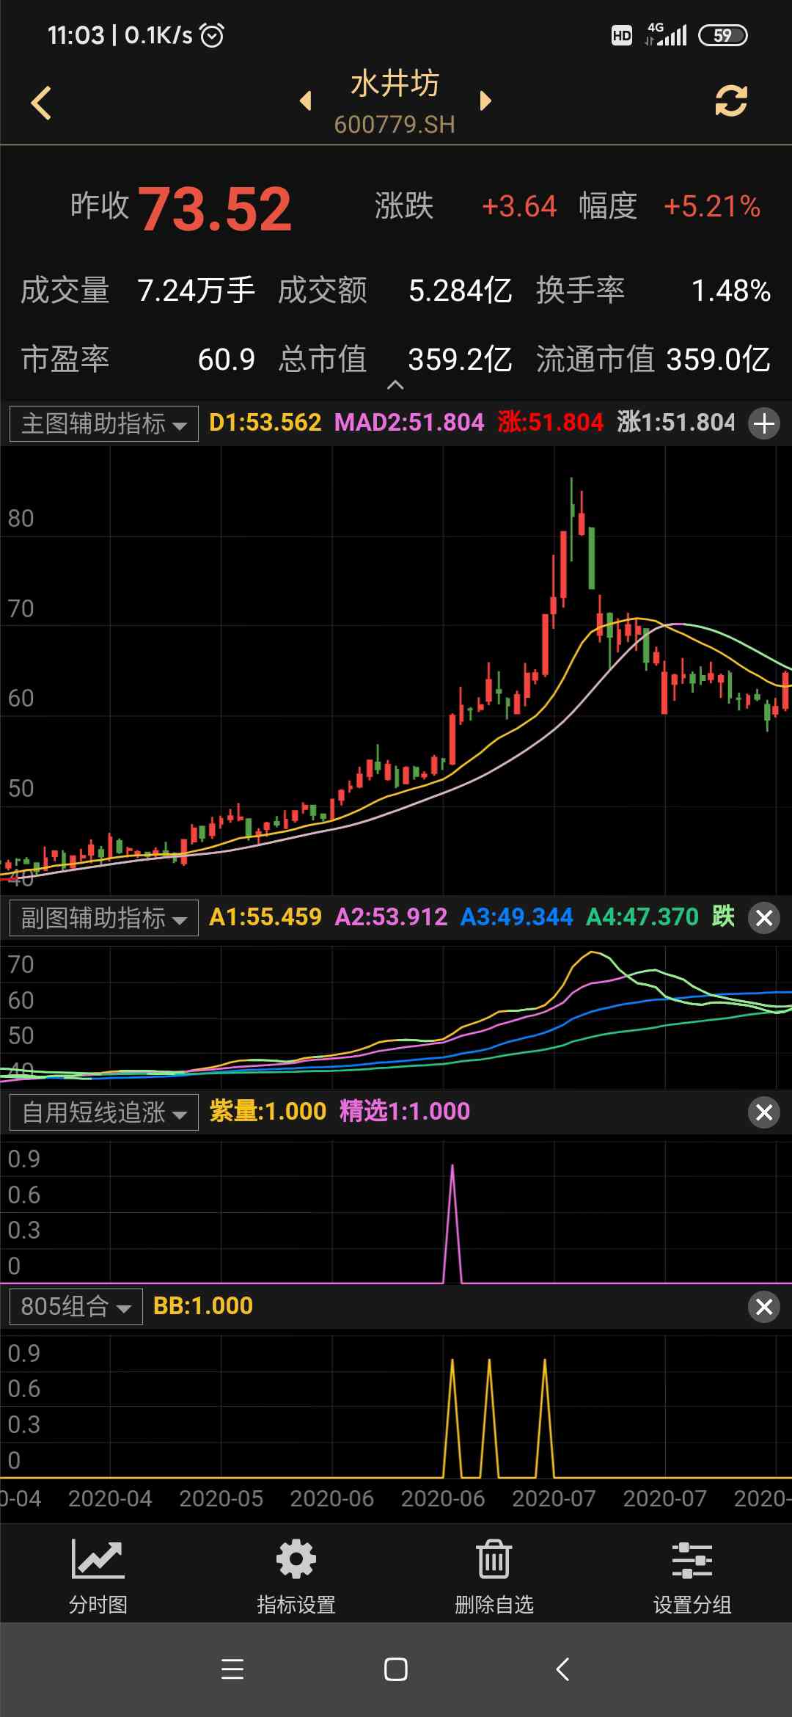Open the 自用短线追涨 indicator dropdown

(x=104, y=1112)
